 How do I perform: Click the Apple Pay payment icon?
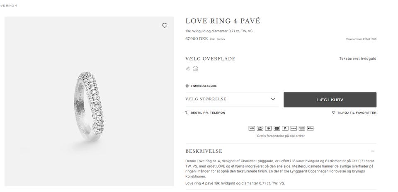310,128
